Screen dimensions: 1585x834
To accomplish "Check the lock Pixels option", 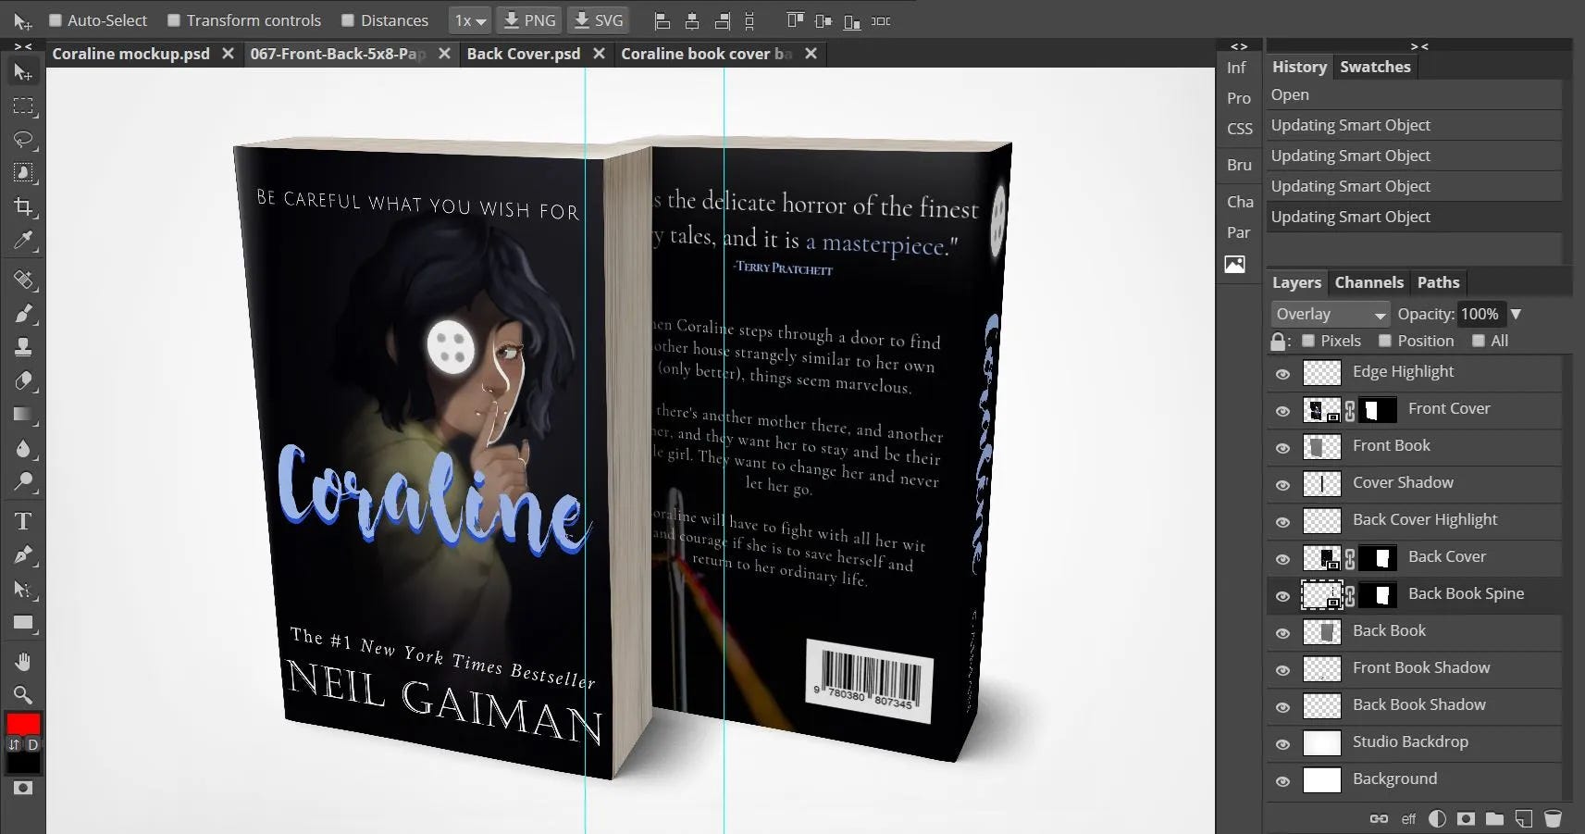I will pyautogui.click(x=1308, y=341).
